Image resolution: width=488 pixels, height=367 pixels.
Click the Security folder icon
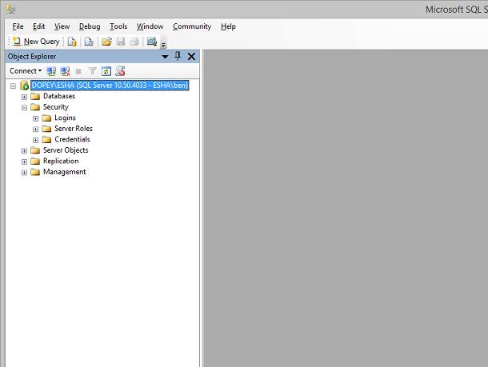[35, 107]
